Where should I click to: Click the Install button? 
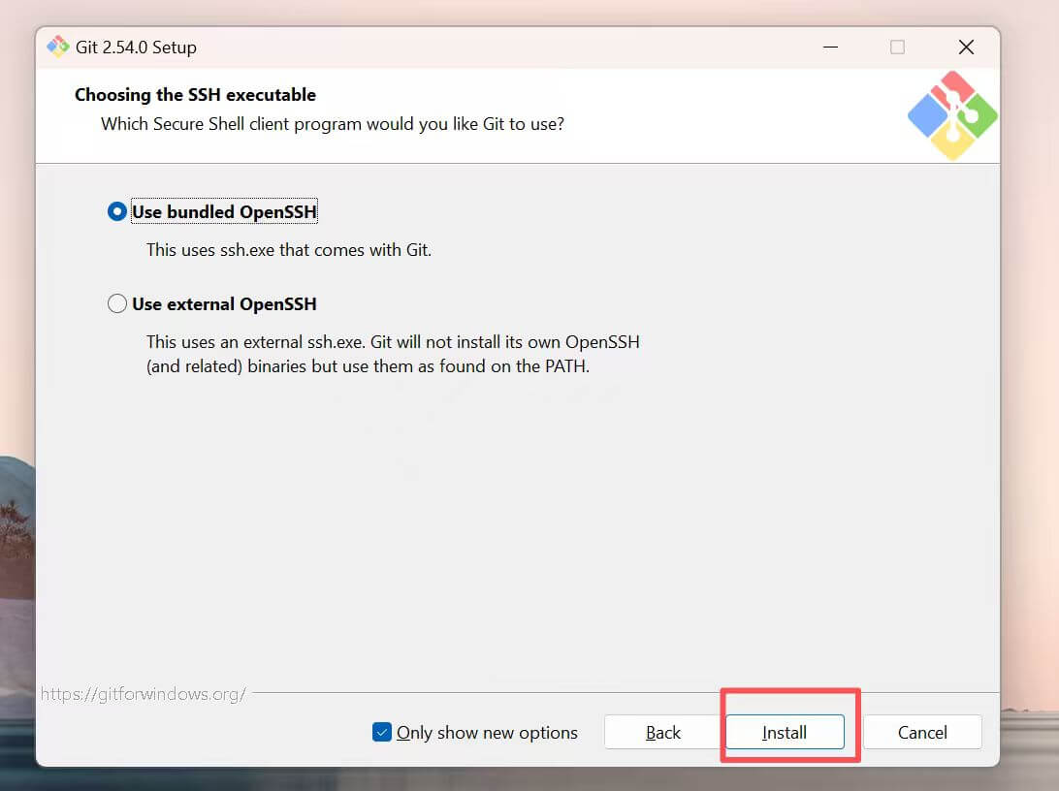point(785,732)
